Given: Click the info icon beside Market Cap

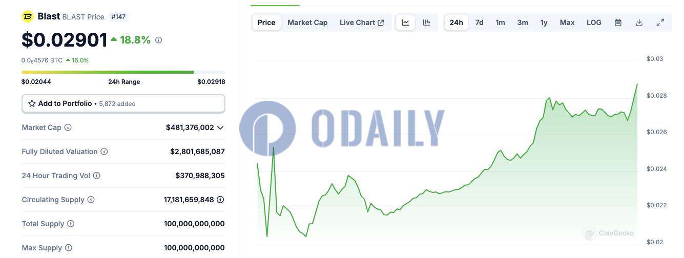Looking at the screenshot, I should tap(68, 127).
